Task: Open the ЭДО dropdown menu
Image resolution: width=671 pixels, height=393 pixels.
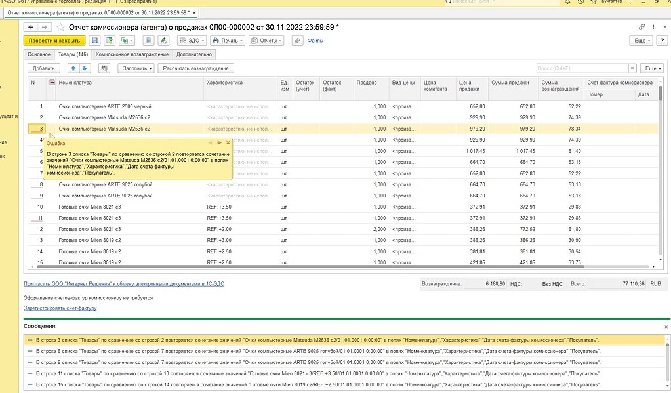Action: pos(192,41)
